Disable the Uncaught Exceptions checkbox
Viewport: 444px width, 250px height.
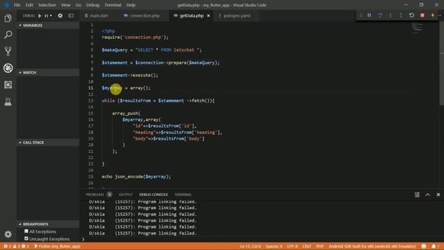point(26,239)
